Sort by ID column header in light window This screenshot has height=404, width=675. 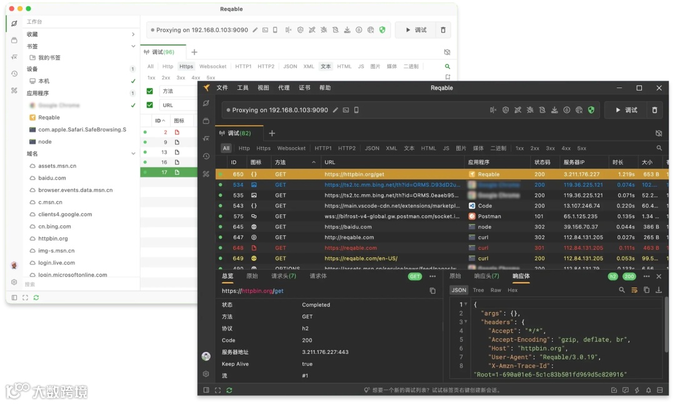(160, 121)
